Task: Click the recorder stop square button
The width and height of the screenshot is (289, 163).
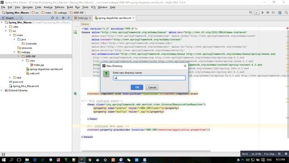Action: click(x=286, y=154)
